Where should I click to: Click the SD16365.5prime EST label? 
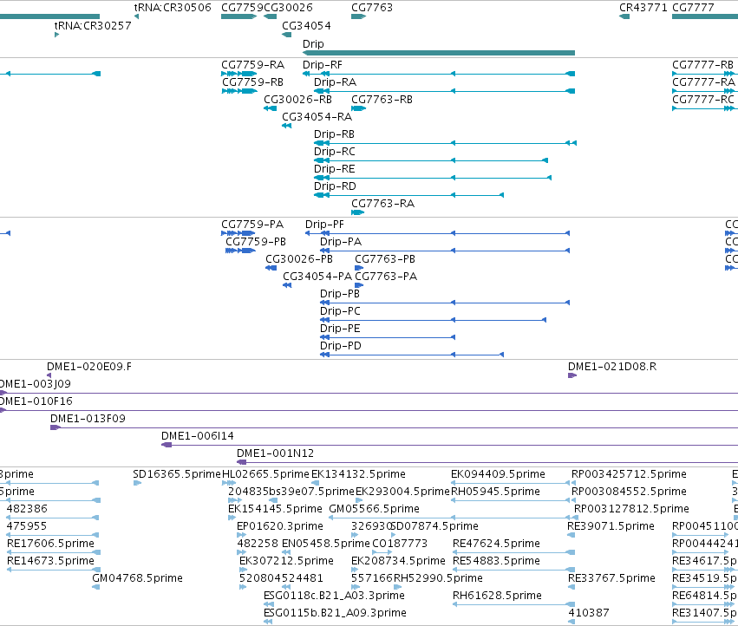[x=177, y=474]
